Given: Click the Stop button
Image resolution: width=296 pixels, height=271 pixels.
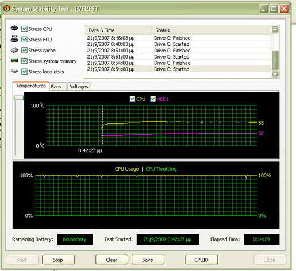Looking at the screenshot, I should [58, 260].
